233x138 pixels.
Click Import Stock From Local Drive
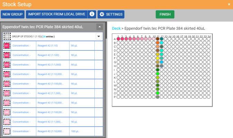point(56,14)
